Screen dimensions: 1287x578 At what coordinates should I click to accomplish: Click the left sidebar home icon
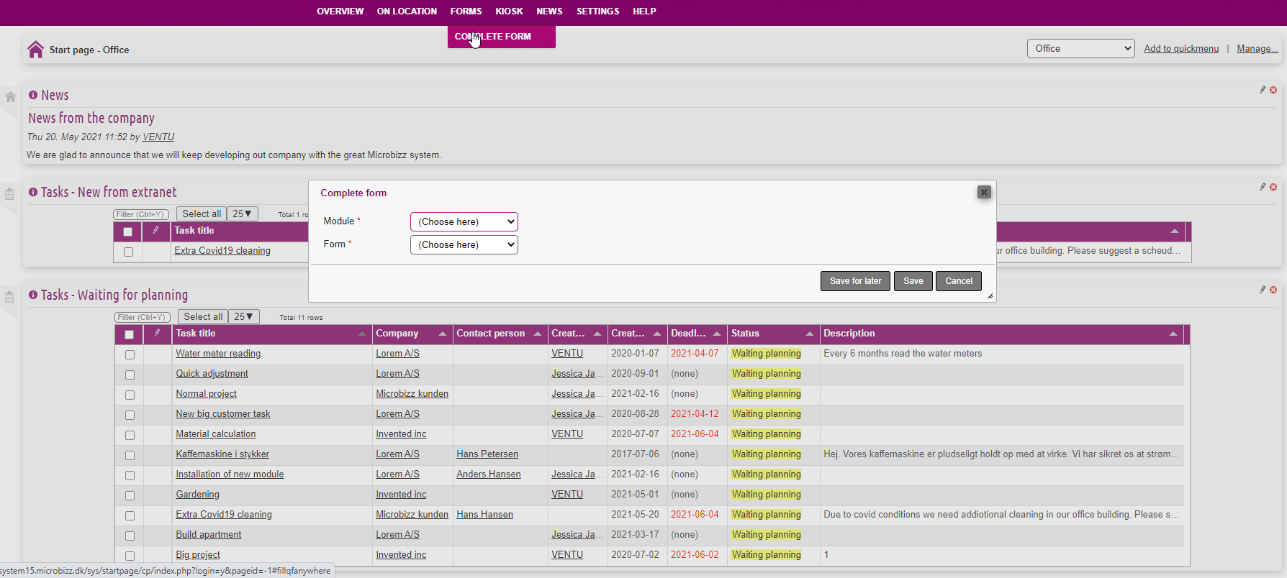(x=10, y=97)
